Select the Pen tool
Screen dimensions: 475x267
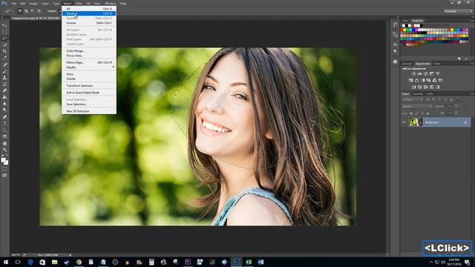point(4,117)
